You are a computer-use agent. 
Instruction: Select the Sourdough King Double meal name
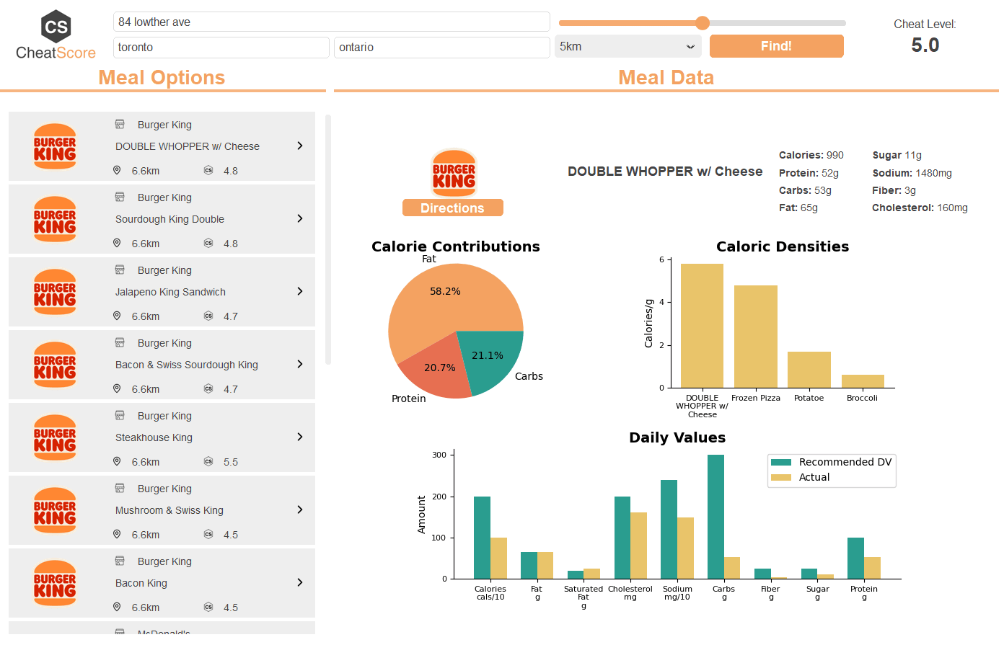(x=169, y=219)
